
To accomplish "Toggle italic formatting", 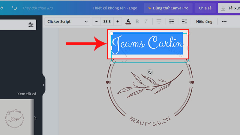I will 146,22.
